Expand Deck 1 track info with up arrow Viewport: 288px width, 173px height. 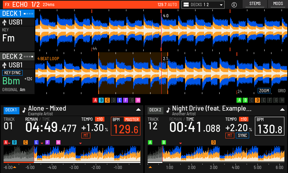[138, 110]
